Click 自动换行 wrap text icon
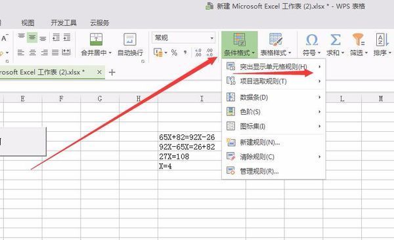 point(130,39)
